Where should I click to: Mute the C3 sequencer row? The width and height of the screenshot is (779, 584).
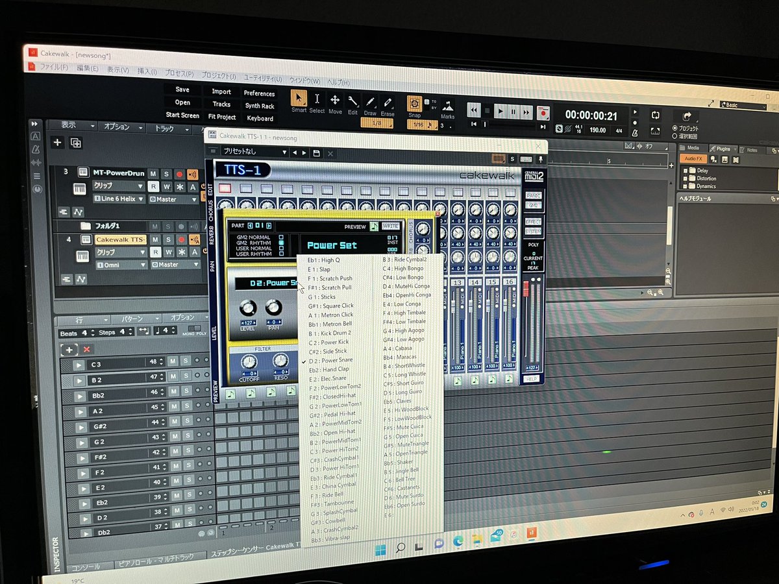point(173,361)
